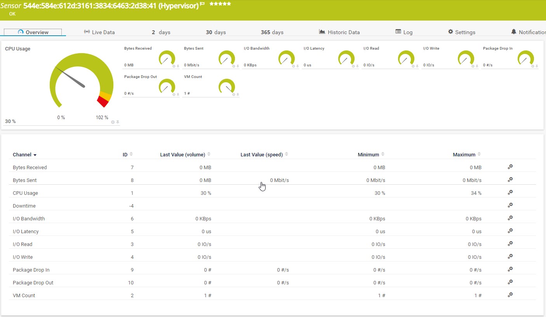
Task: Set sensor priority using the star rating
Action: (219, 3)
